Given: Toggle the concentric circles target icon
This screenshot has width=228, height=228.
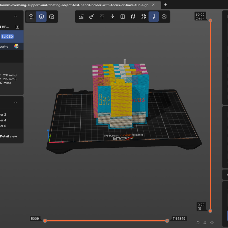Looking at the screenshot, I should 143,17.
